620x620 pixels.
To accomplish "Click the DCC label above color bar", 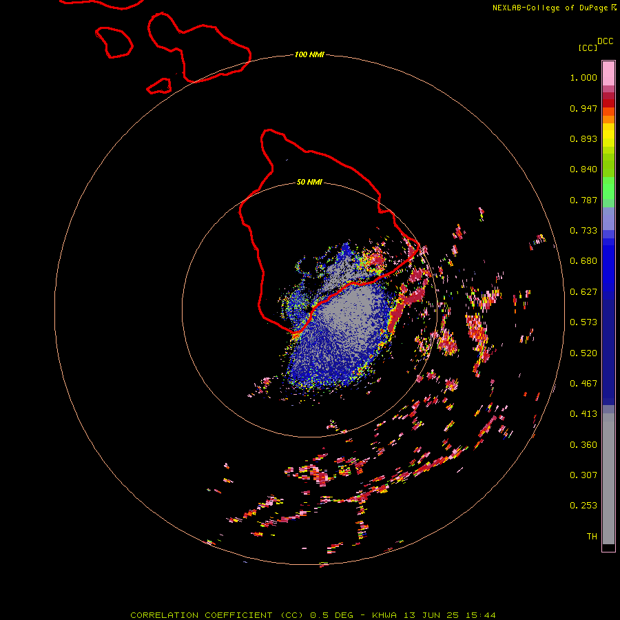I will tap(605, 41).
